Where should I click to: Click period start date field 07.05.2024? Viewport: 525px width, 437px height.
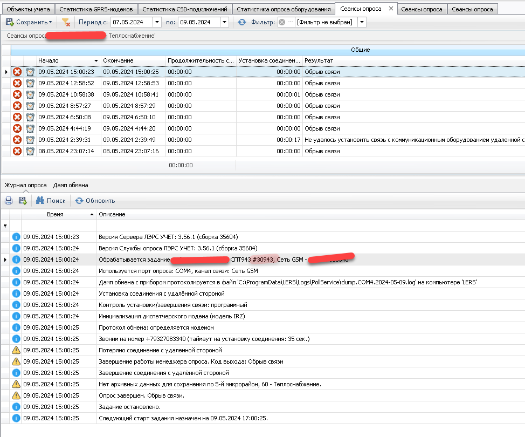coord(132,23)
